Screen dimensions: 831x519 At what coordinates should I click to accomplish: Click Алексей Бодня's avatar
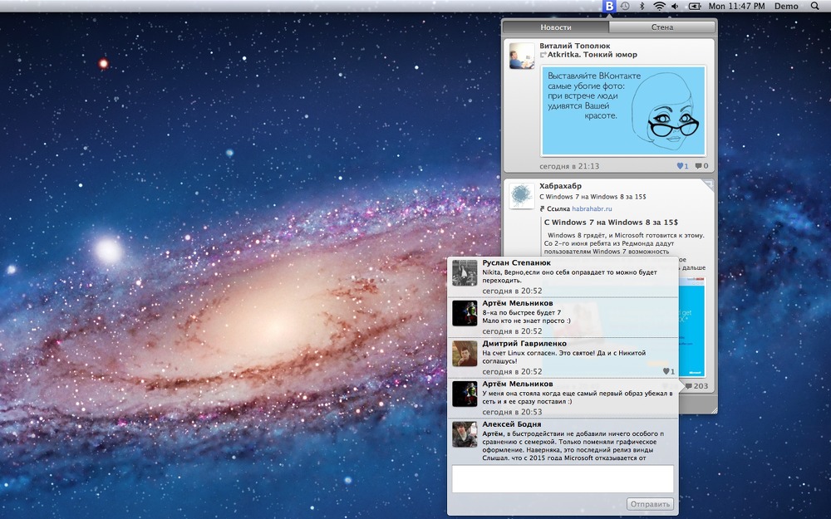tap(465, 434)
